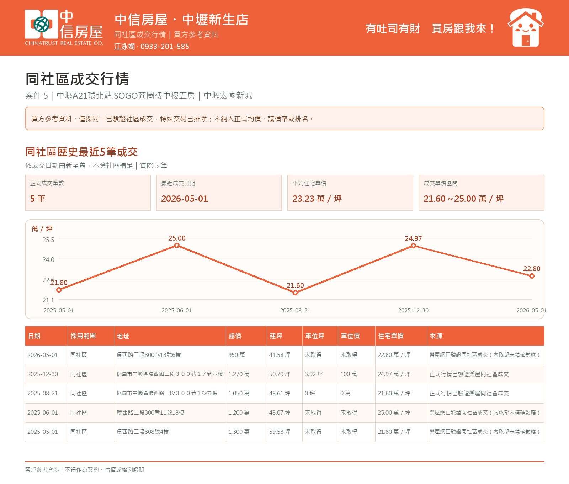The image size is (569, 484).
Task: Click the 25.00 data point on chart
Action: pyautogui.click(x=177, y=245)
